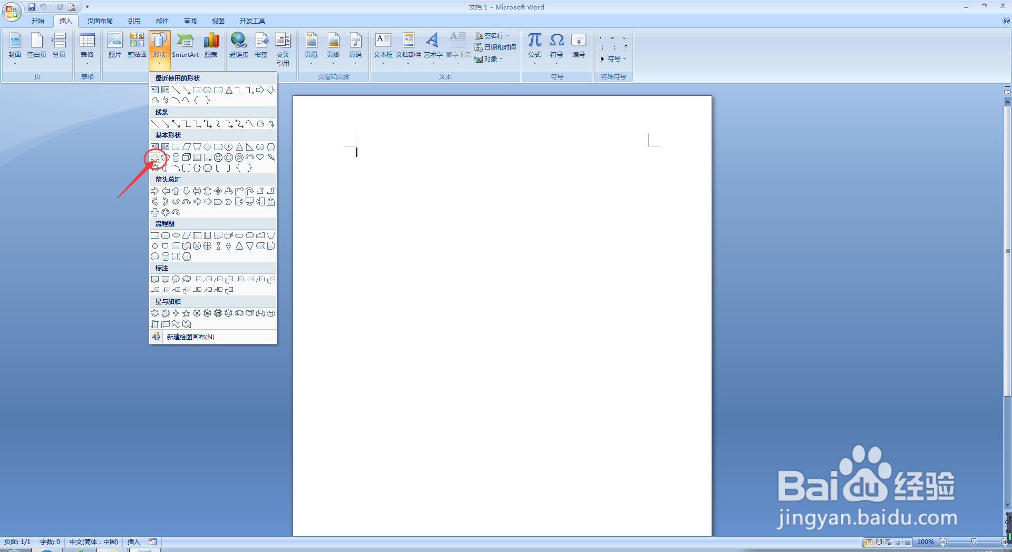Open the References (引用) tab

[134, 21]
